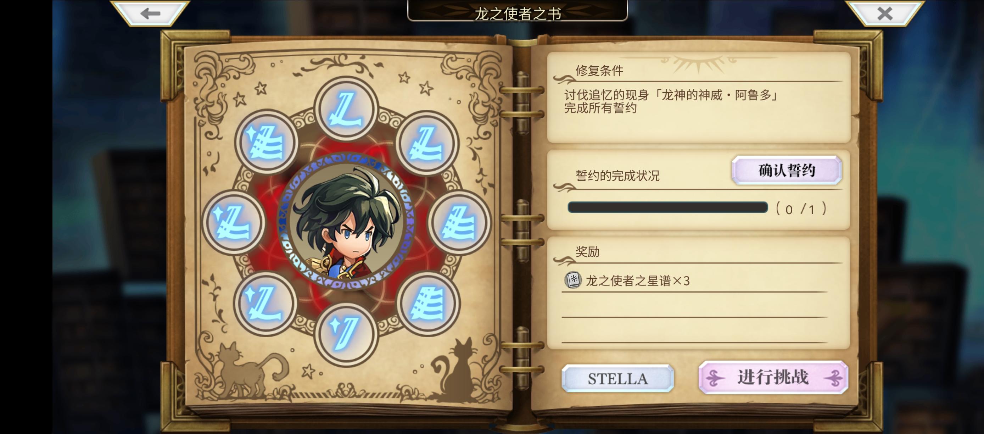Click the central character portrait
The image size is (984, 434).
346,222
